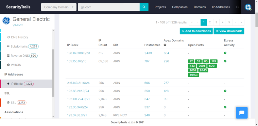Image resolution: width=258 pixels, height=126 pixels.
Task: Click open port 80 badge
Action: click(x=206, y=61)
